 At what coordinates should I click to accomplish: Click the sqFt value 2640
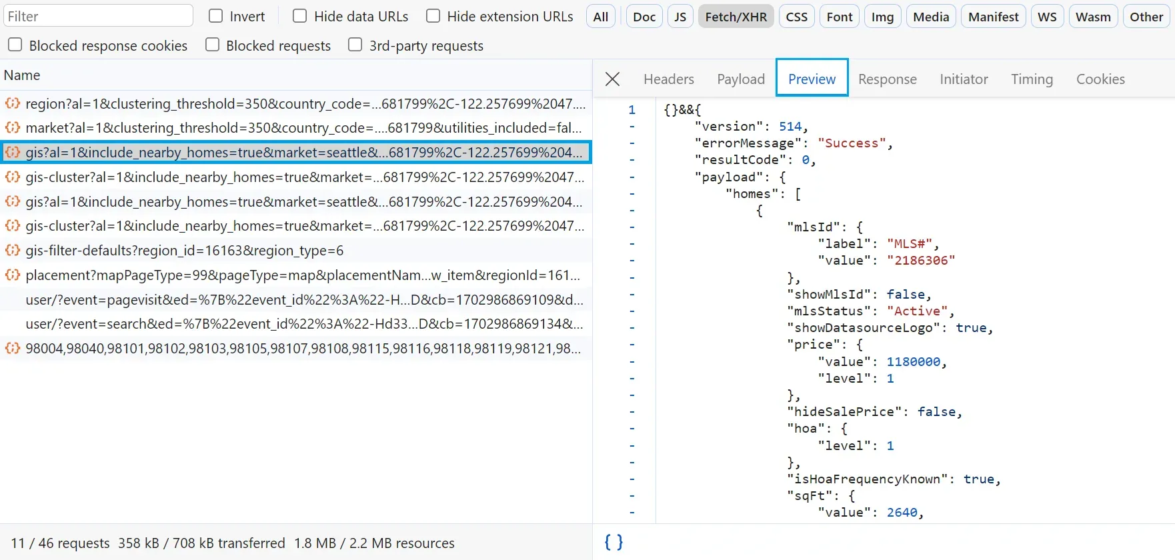(x=902, y=512)
